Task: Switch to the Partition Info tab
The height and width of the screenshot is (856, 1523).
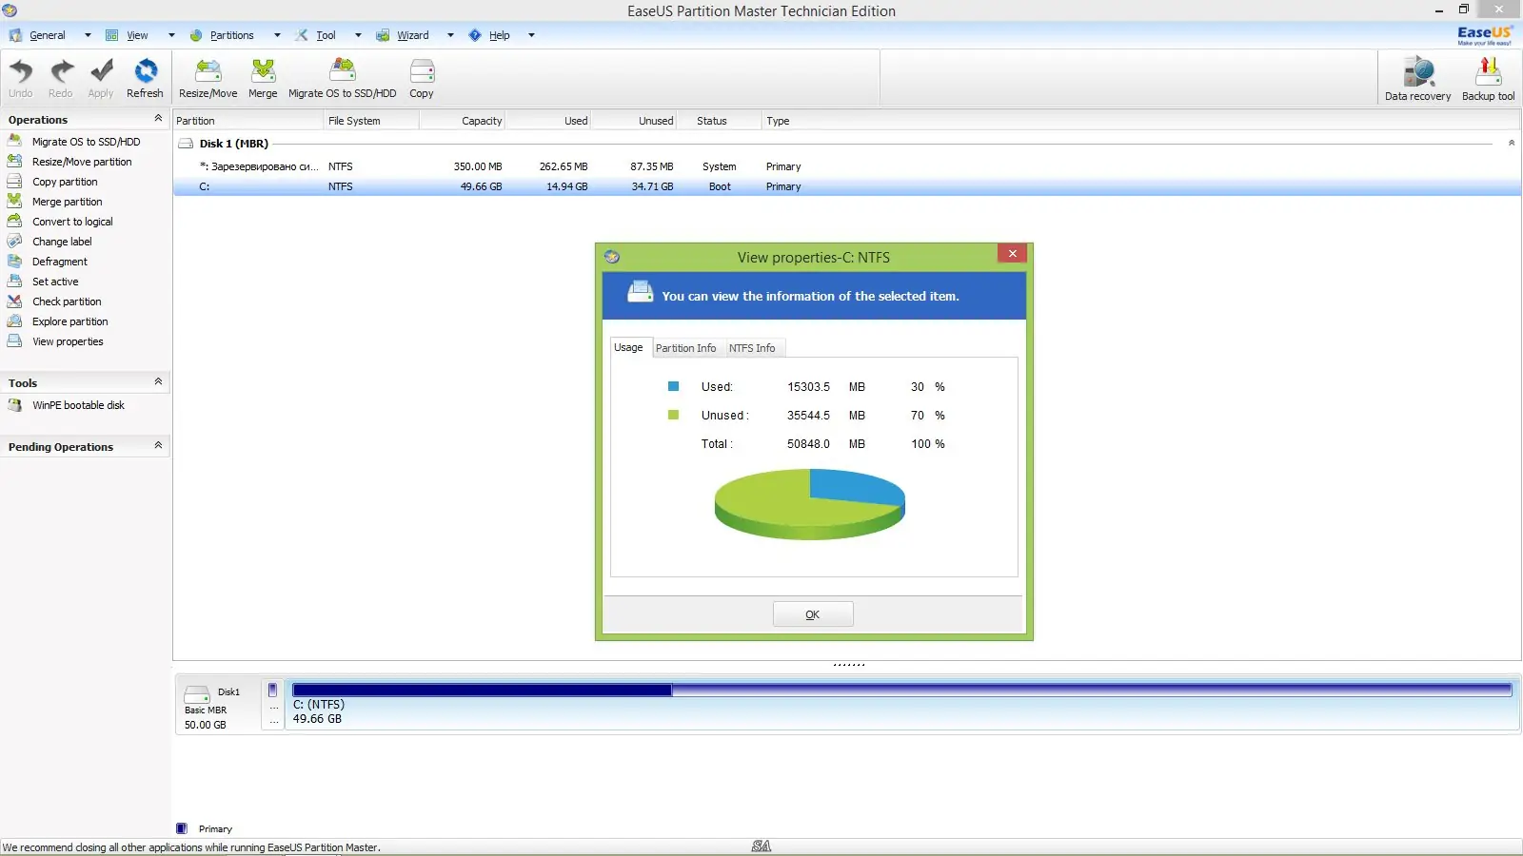Action: [x=685, y=348]
